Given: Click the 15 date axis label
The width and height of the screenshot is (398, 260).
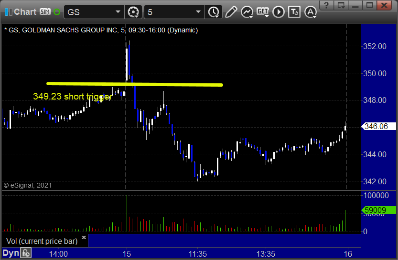Looking at the screenshot, I should pyautogui.click(x=127, y=254).
